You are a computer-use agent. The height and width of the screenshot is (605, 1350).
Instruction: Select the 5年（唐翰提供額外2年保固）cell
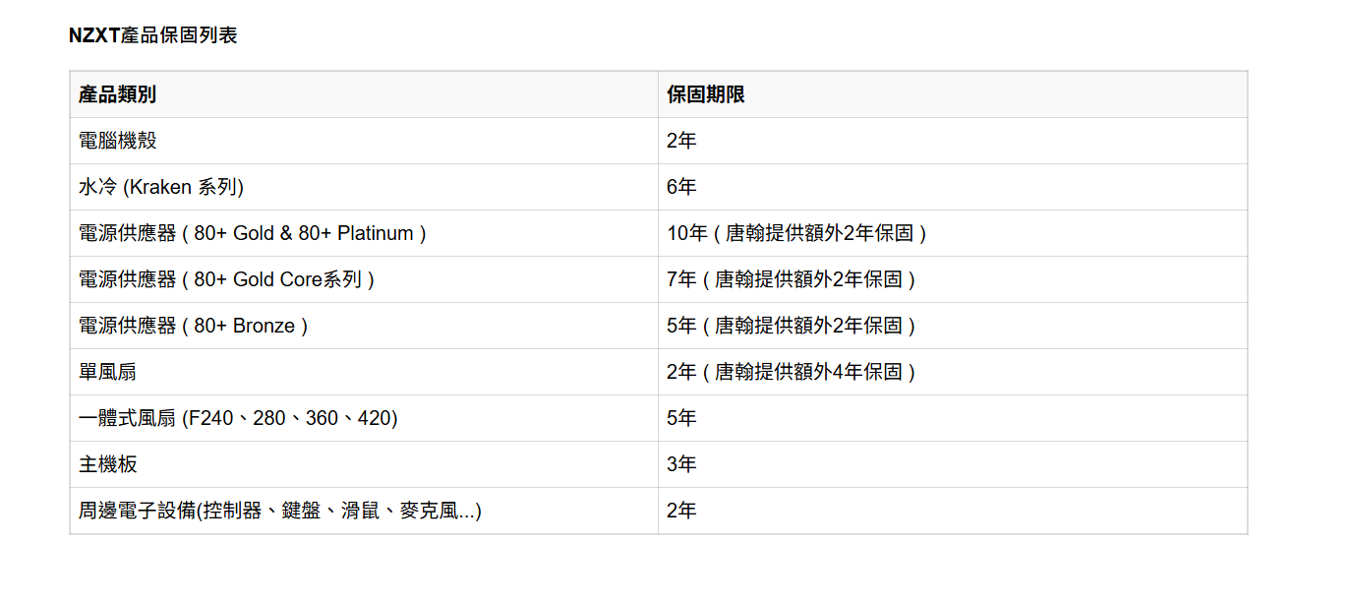point(792,326)
